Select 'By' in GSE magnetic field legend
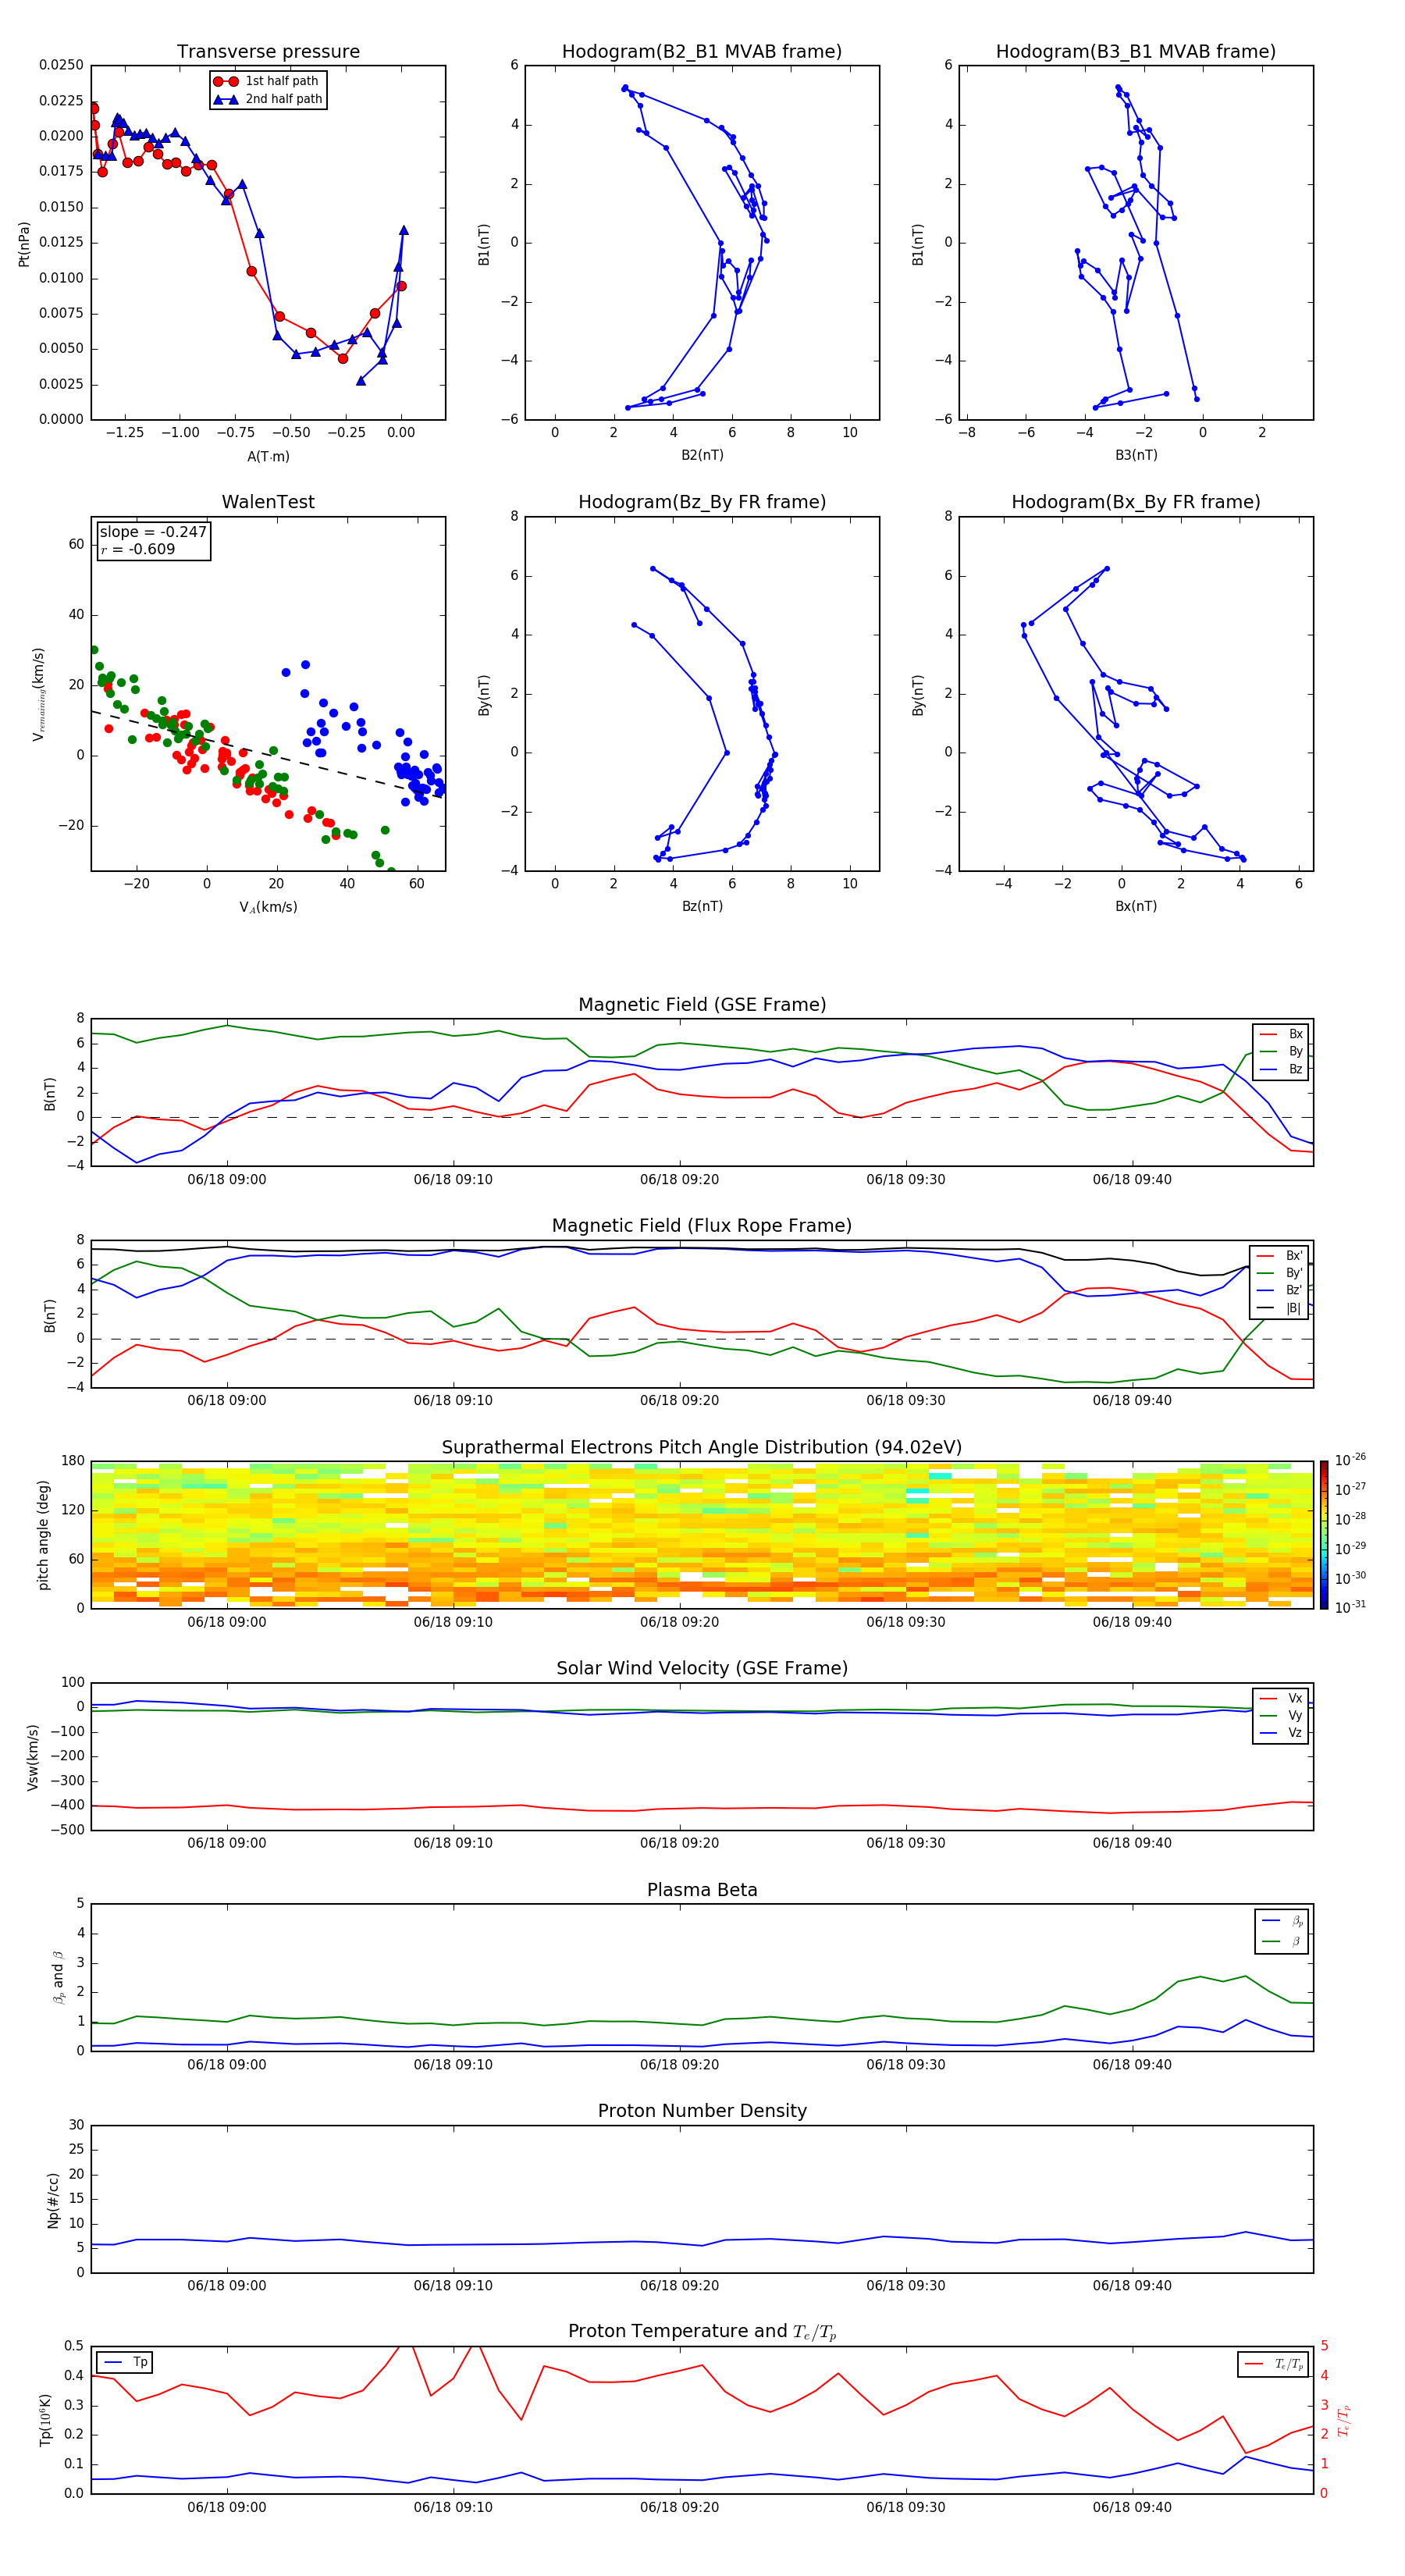Viewport: 1405px width, 2576px height. click(x=1282, y=1051)
